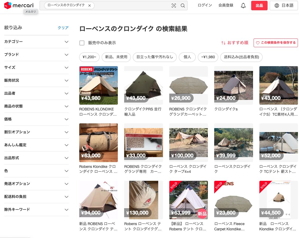
Task: Toggle the 送料込み(出品者負担) filter chip
Action: click(x=241, y=57)
